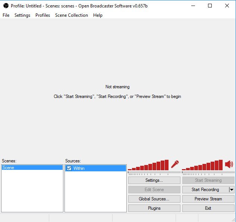The height and width of the screenshot is (222, 236).
Task: Maximize the OBS window
Action: (x=210, y=6)
